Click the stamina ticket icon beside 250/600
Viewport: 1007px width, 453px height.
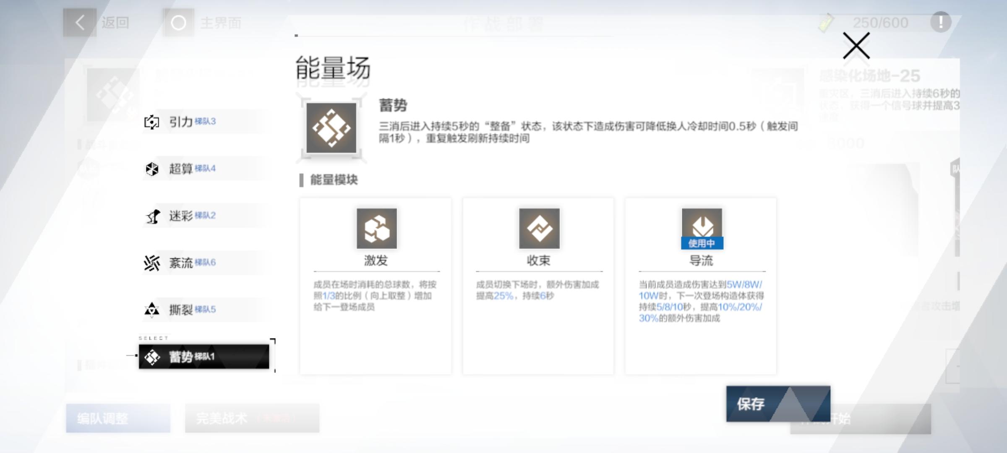pos(826,23)
